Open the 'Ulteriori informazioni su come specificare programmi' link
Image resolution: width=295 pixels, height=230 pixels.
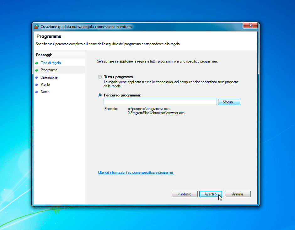click(136, 172)
